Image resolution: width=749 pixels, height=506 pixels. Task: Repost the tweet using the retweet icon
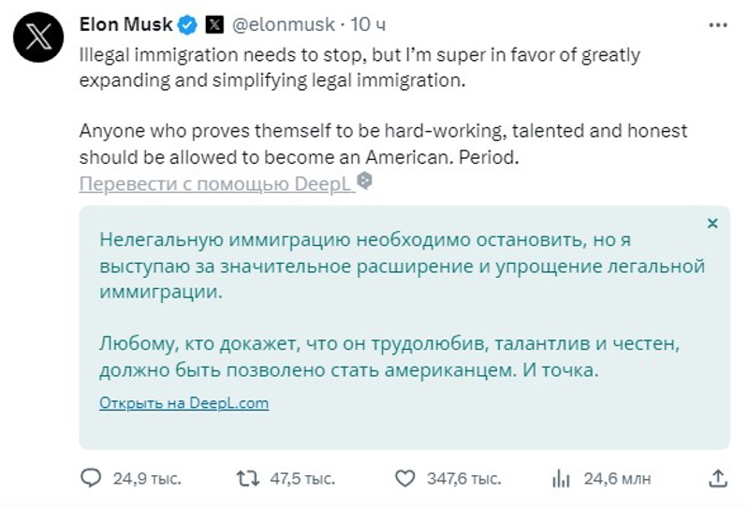click(x=247, y=479)
